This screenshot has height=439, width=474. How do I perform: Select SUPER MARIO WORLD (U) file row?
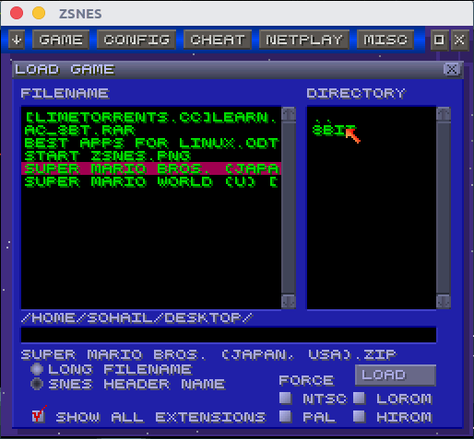(151, 181)
